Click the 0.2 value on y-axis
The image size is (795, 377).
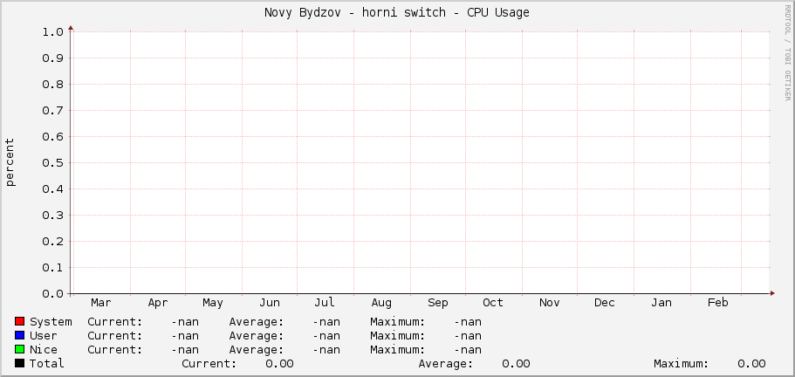(52, 242)
